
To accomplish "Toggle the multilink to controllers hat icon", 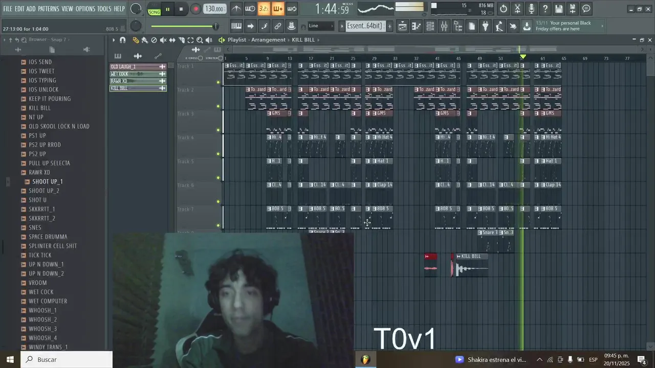I will point(292,26).
